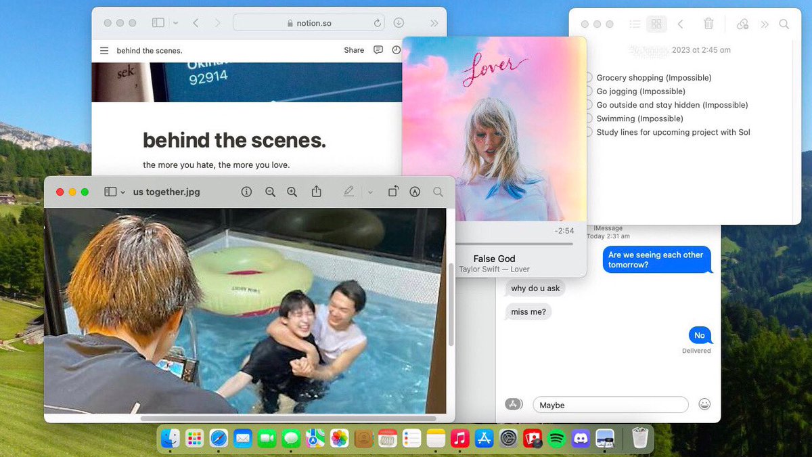Viewport: 812px width, 457px height.
Task: Go back in Safari
Action: [x=196, y=22]
